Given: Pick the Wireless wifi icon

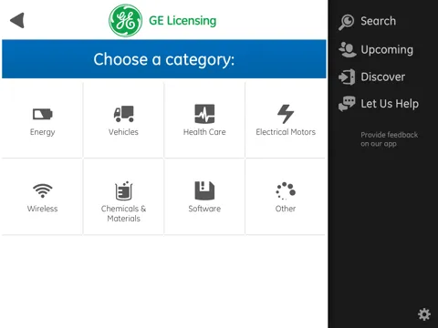Looking at the screenshot, I should coord(43,190).
